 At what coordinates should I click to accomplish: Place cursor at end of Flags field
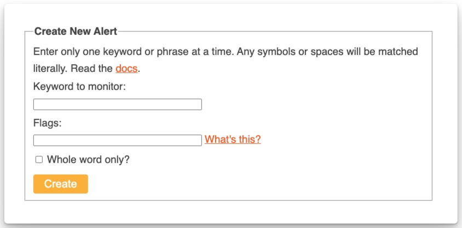[200, 140]
